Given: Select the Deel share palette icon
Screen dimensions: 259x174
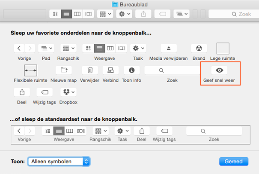Looking at the screenshot, I should [x=22, y=92].
